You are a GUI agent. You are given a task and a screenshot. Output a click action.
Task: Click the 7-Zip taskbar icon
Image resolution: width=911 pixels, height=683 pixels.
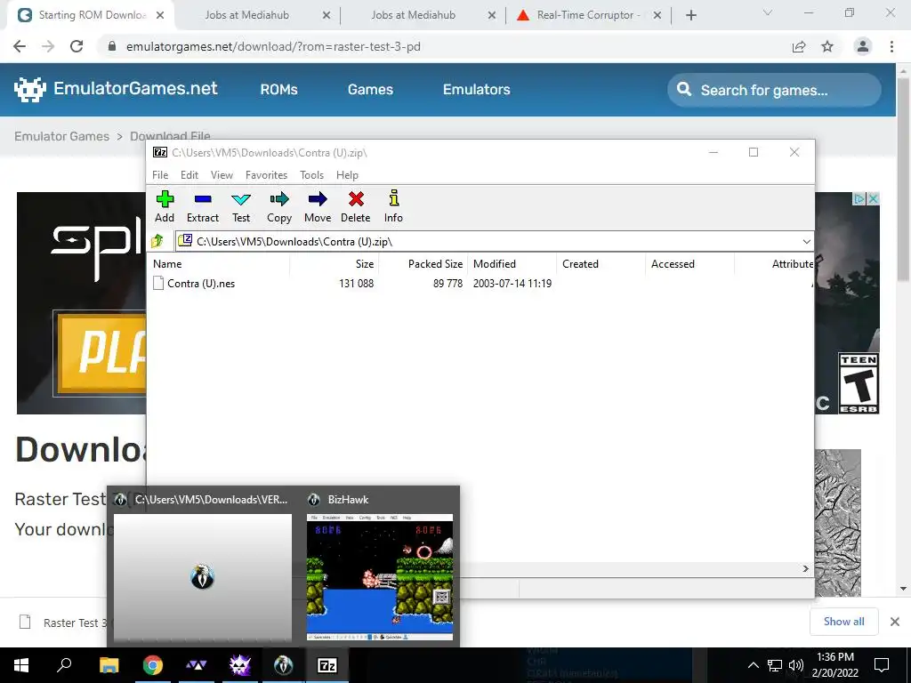click(327, 665)
